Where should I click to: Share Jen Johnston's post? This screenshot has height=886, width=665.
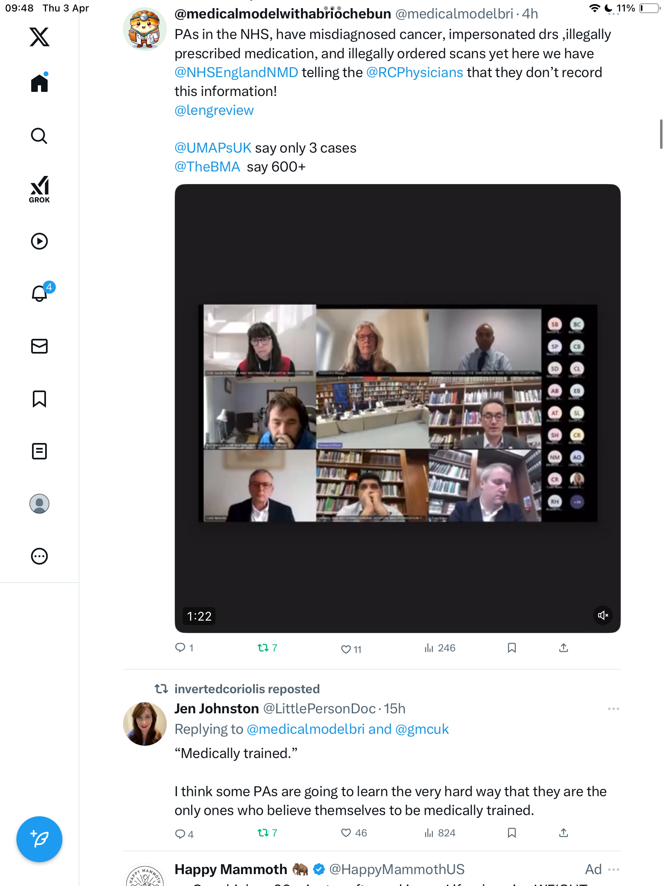point(564,833)
